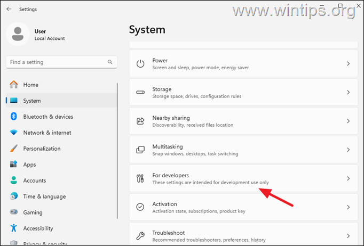This screenshot has height=246, width=364.
Task: Click 'Storage space, drives, configuration rules' text
Action: pyautogui.click(x=196, y=96)
